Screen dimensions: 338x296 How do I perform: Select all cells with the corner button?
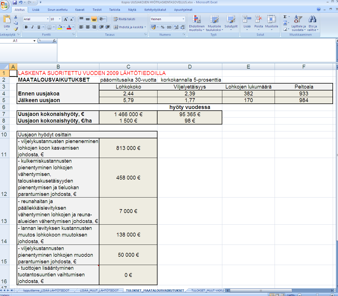[5, 67]
